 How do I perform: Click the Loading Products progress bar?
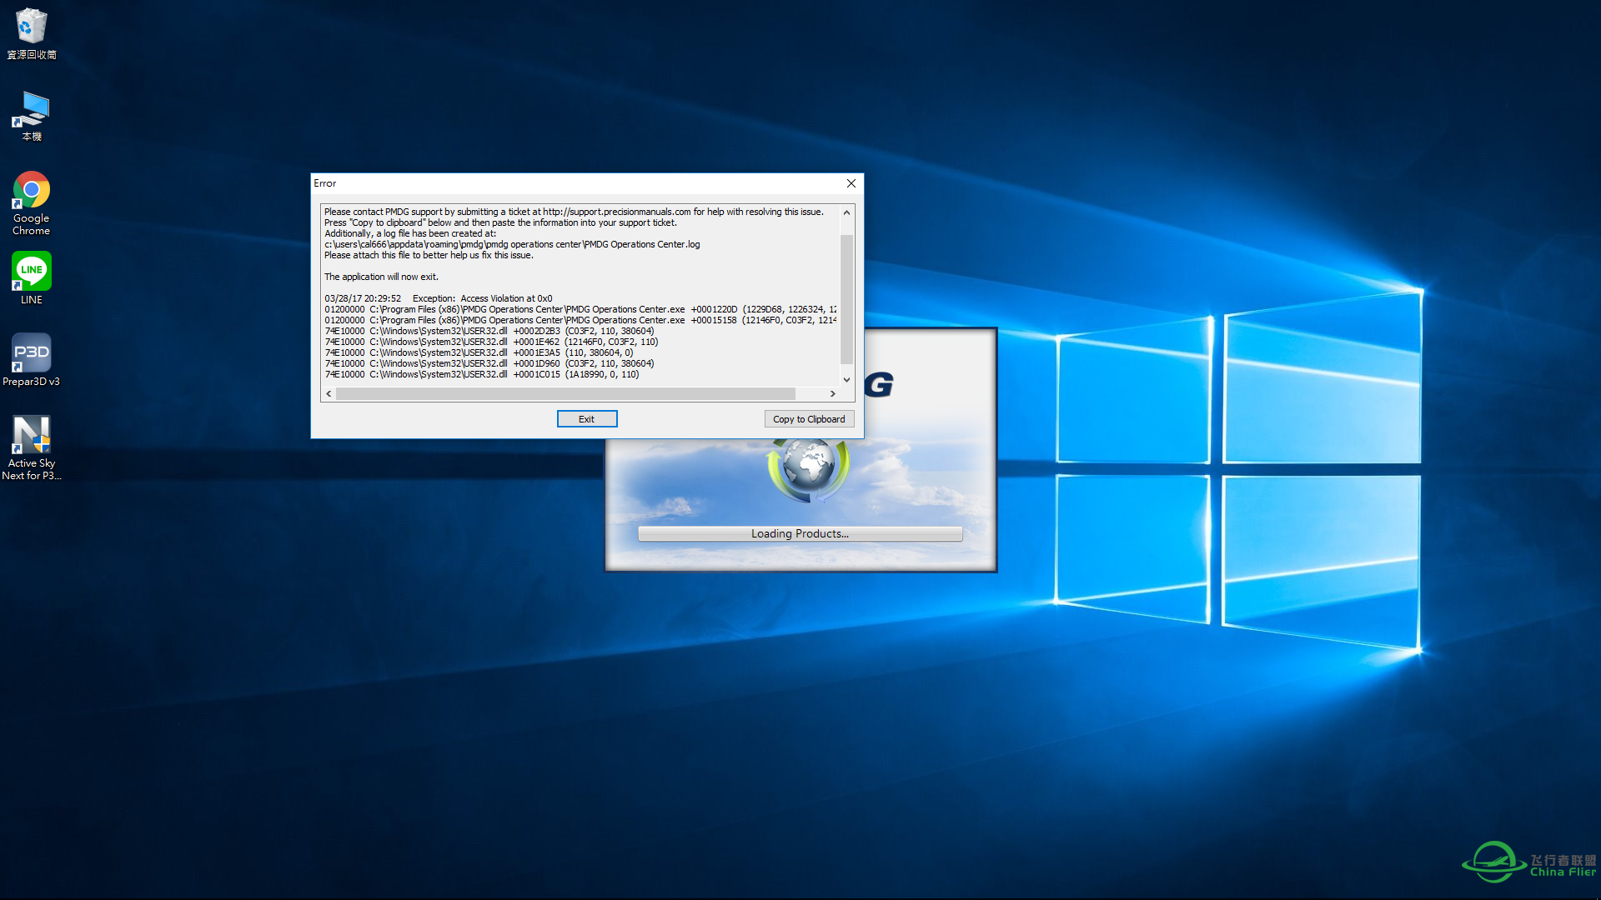tap(800, 534)
